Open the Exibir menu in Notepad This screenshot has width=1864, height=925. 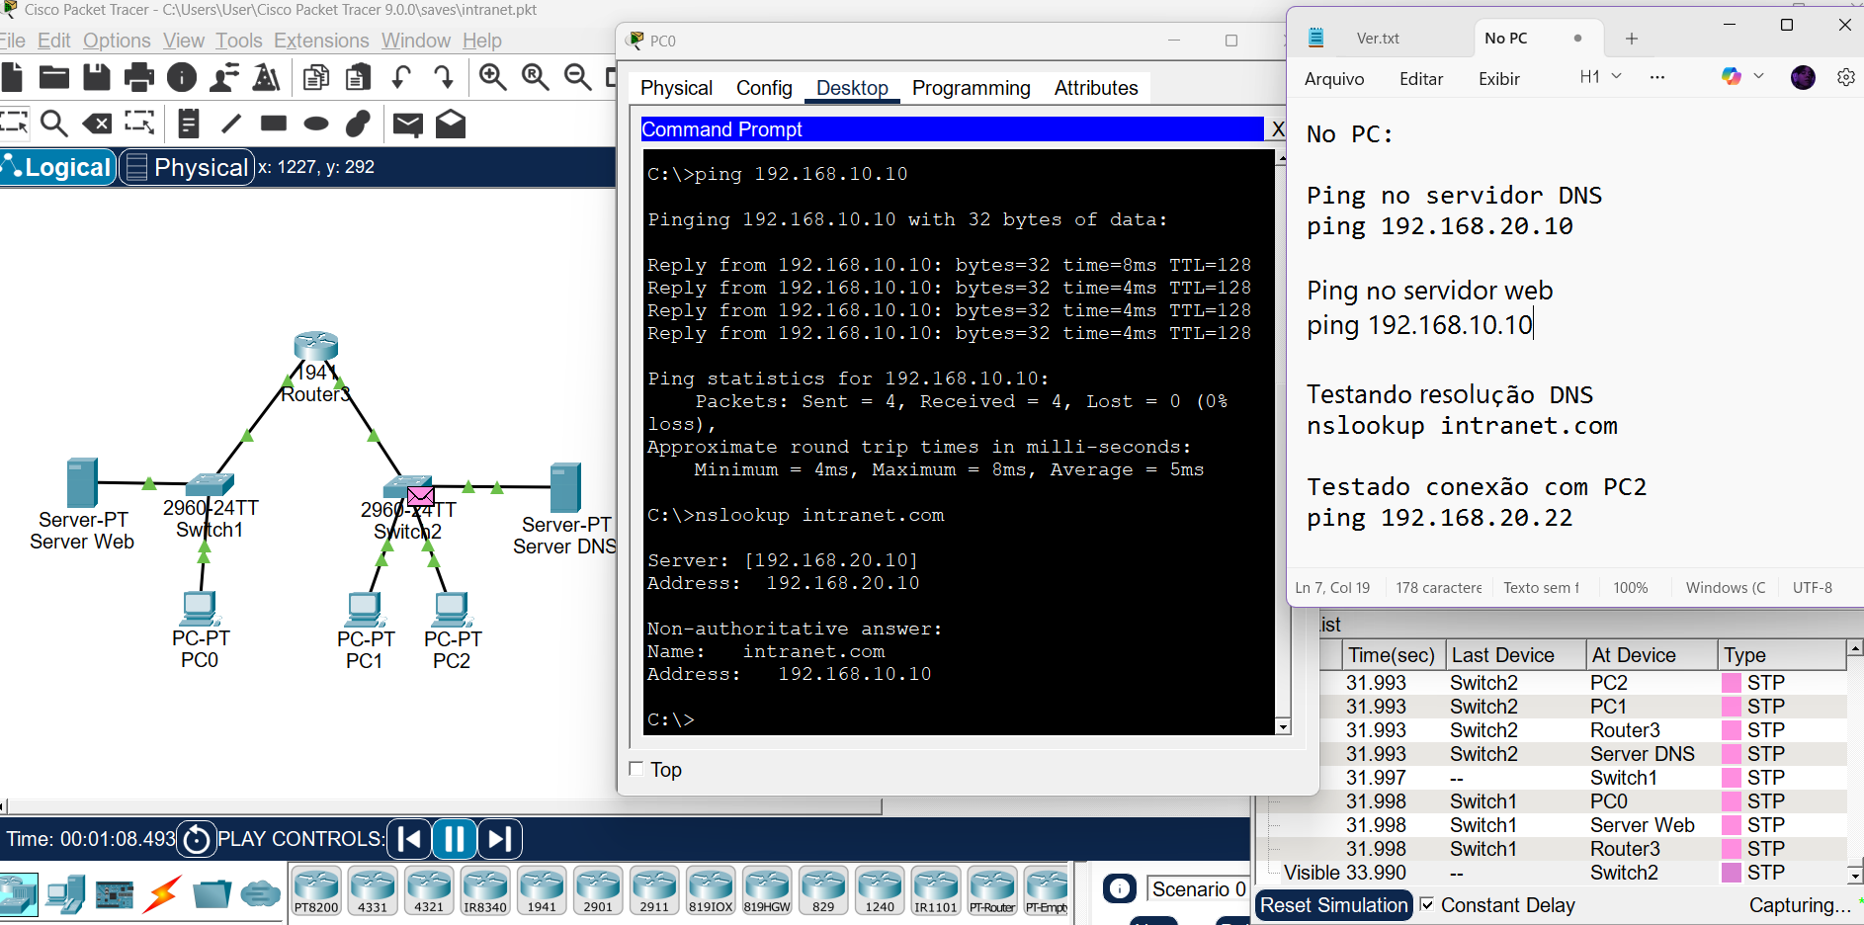click(1498, 78)
